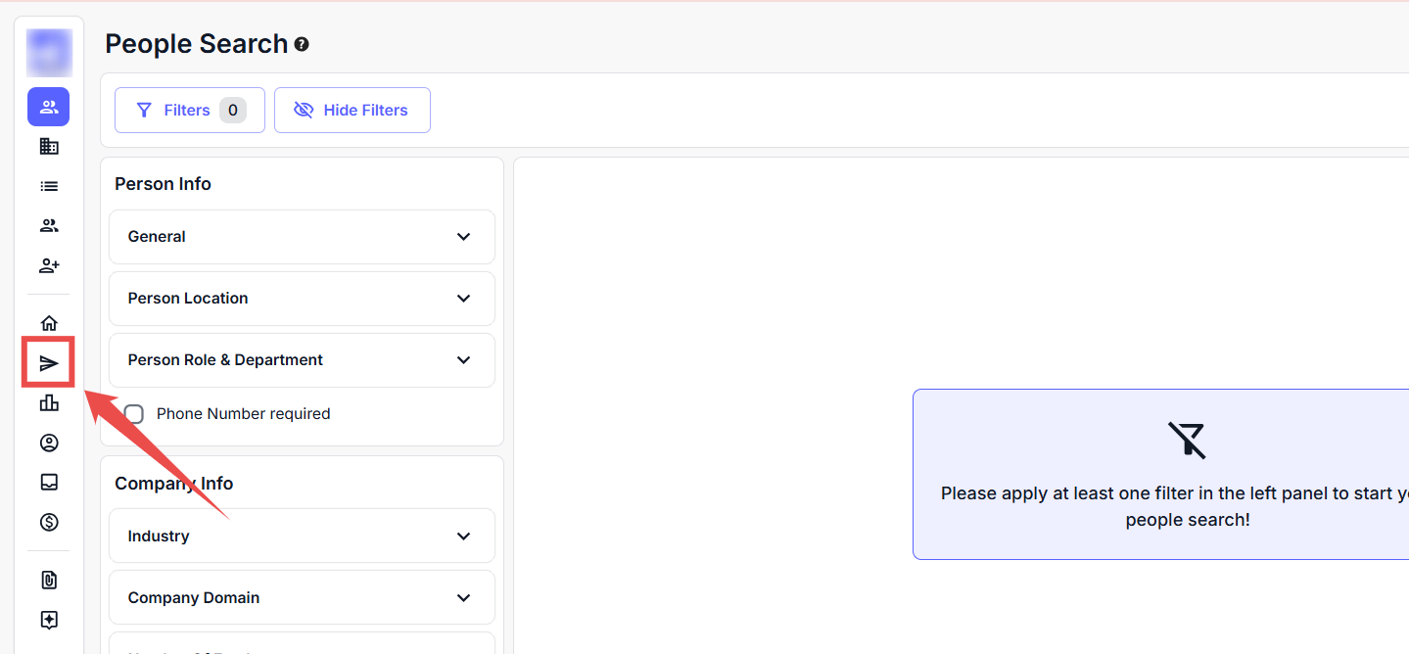Open the inbox tray sidebar icon
The width and height of the screenshot is (1409, 654).
(x=49, y=482)
